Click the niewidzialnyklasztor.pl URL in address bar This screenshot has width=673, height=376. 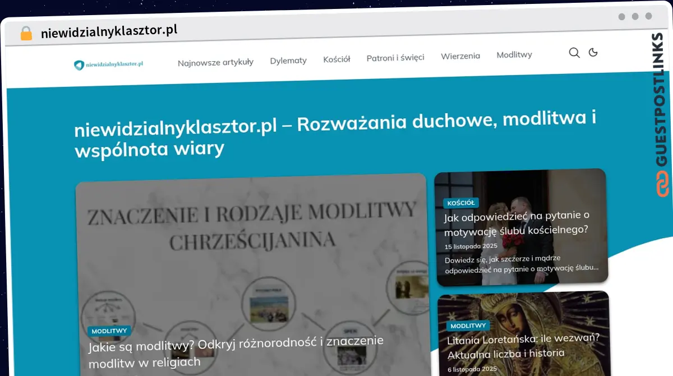pos(109,31)
